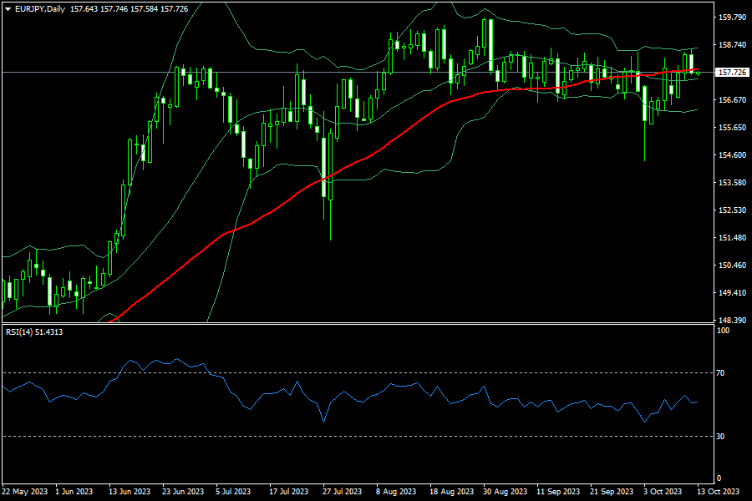Screen dimensions: 752x501
Task: Click the 156.670 price axis label
Action: pyautogui.click(x=732, y=99)
